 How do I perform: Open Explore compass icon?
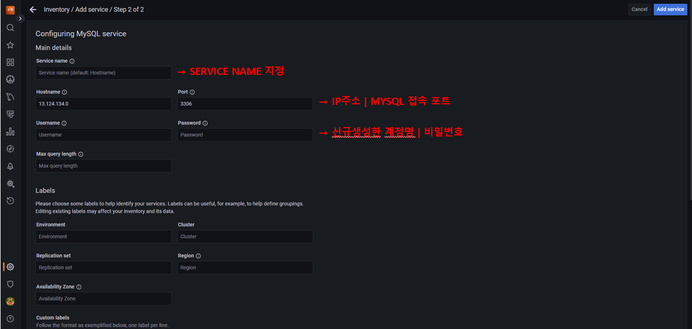10,149
